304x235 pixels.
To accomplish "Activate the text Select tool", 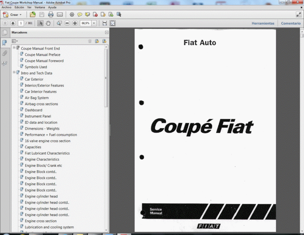I will tap(40, 23).
